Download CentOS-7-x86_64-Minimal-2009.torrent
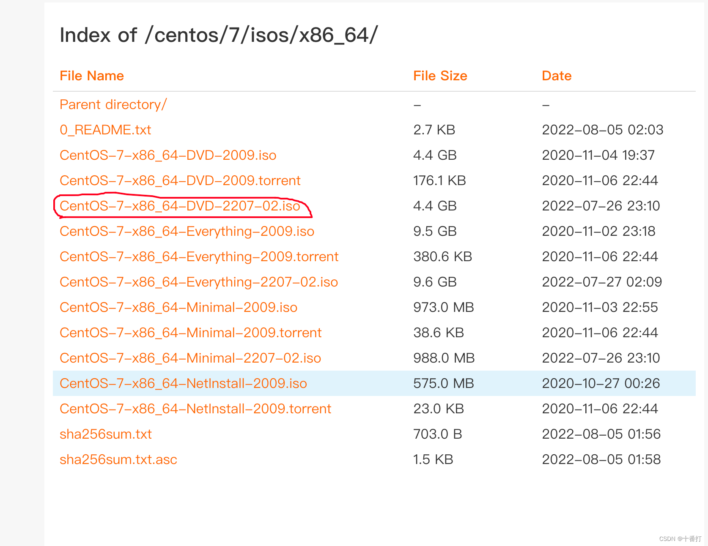The image size is (708, 546). pos(191,333)
